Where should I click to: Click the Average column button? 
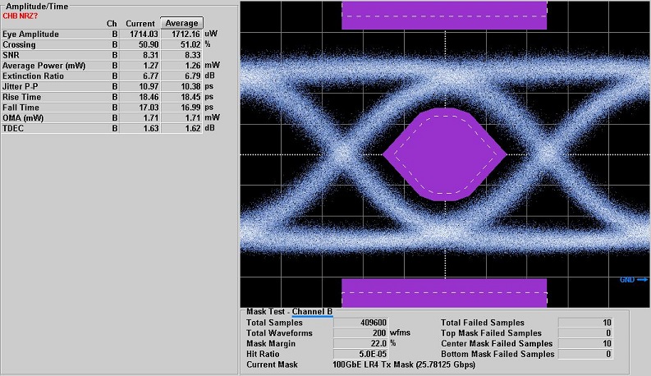click(x=181, y=23)
